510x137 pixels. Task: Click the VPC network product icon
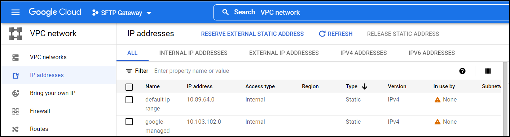click(x=16, y=34)
